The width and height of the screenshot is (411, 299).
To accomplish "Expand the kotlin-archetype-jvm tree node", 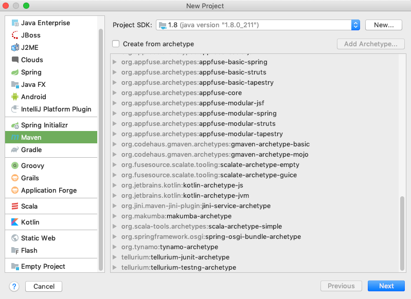I will click(115, 196).
